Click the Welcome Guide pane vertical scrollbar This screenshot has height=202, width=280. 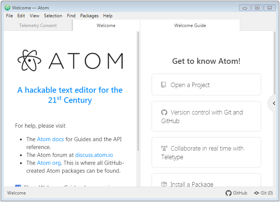[x=275, y=63]
